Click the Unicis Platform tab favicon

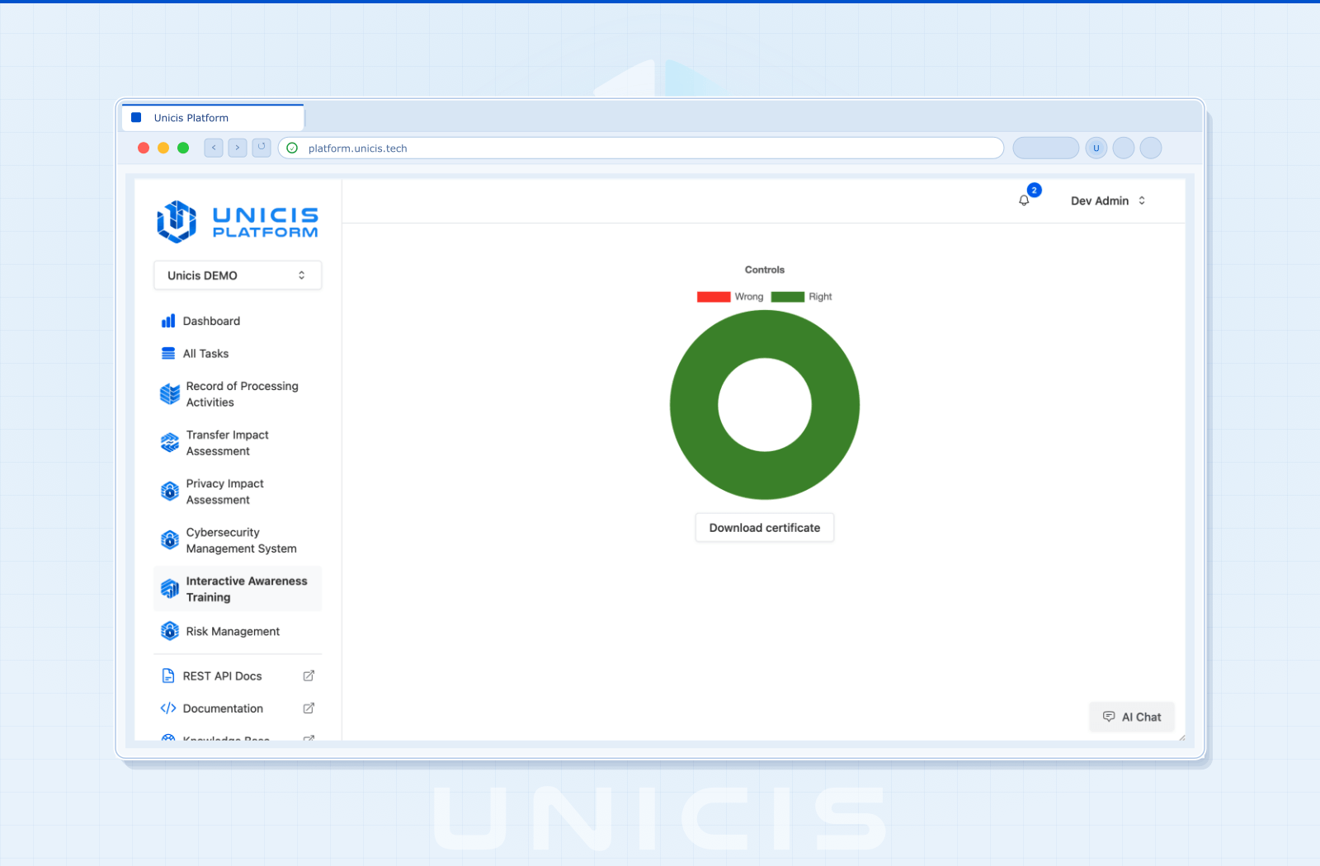(137, 118)
